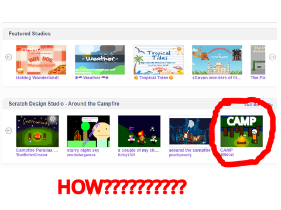Open the Hotdog Wonderland studio thumbnail
The image size is (281, 210).
pos(41,60)
